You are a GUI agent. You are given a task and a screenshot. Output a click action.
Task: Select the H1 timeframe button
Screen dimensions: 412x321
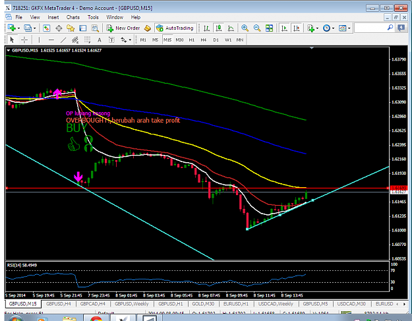[x=192, y=40]
